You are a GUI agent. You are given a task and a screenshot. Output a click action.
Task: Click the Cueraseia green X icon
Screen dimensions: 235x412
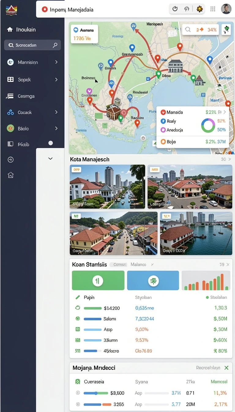click(x=78, y=382)
